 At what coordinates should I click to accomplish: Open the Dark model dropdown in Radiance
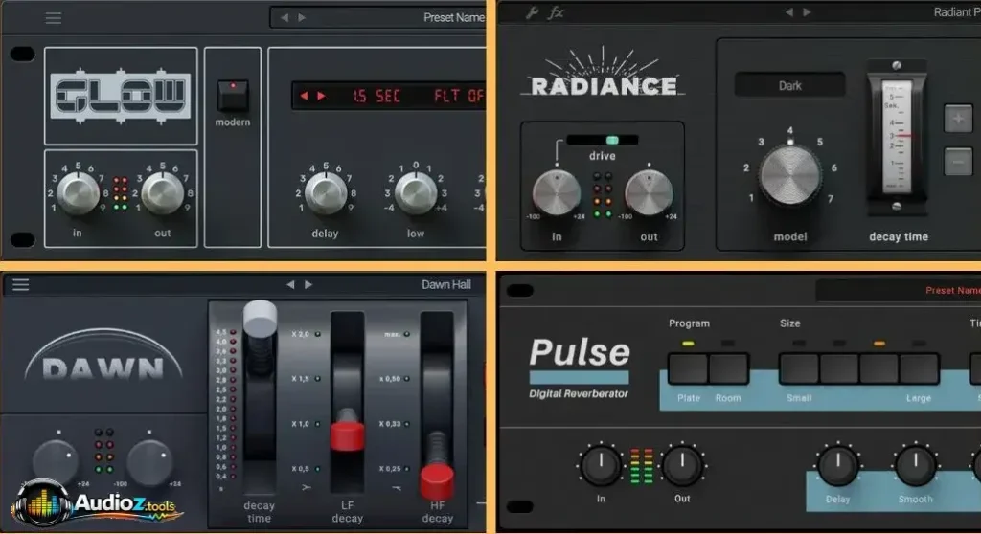click(789, 85)
